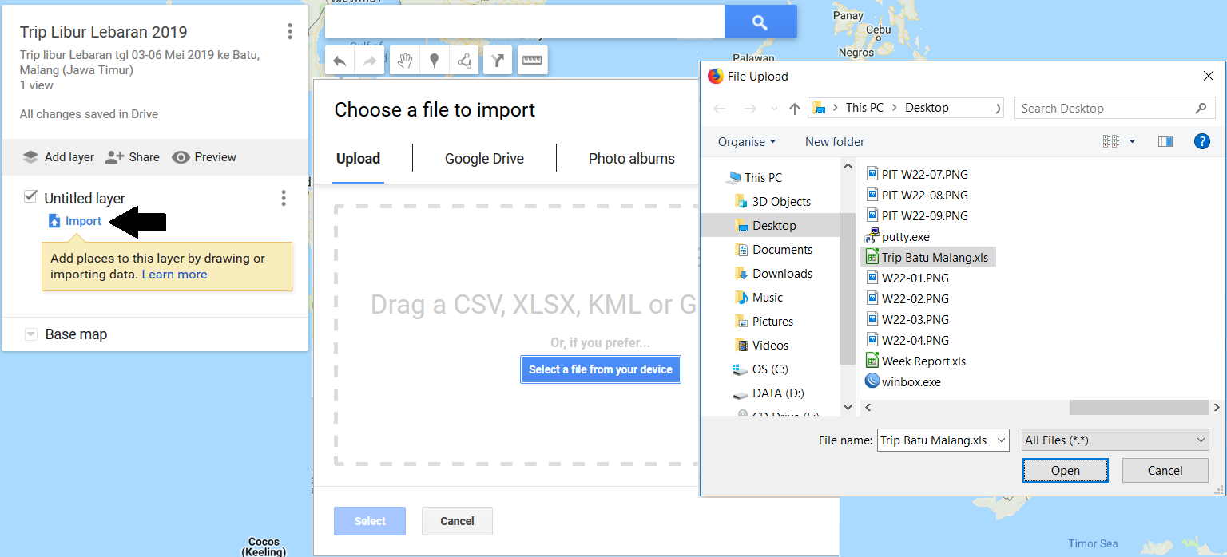Switch to the Upload tab
This screenshot has height=557, width=1227.
358,159
